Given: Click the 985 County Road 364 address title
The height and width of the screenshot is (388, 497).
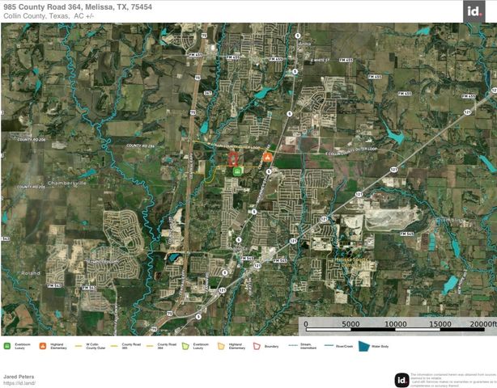Looking at the screenshot, I should click(78, 7).
